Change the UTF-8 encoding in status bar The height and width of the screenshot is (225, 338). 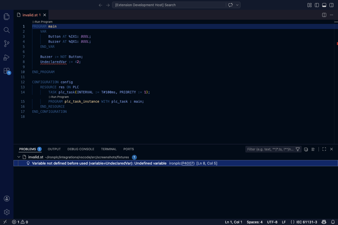272,222
